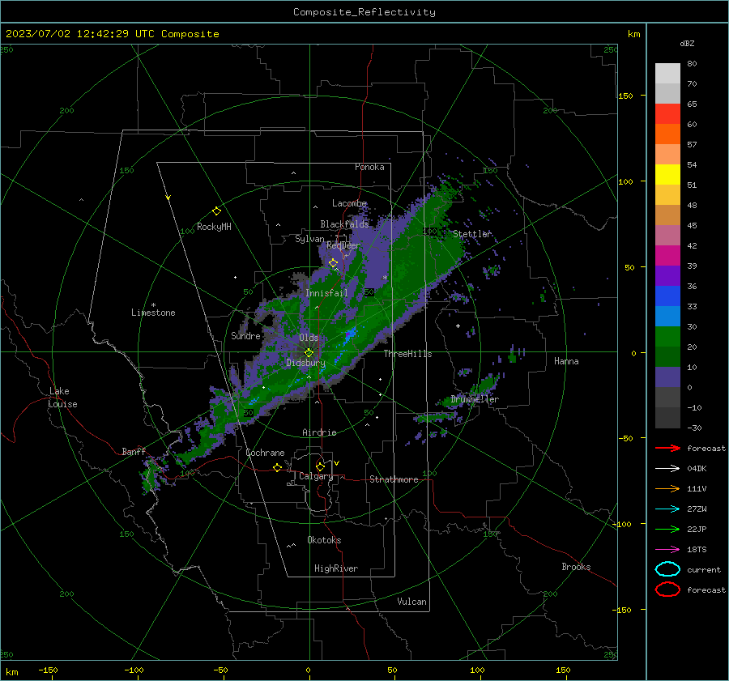This screenshot has height=681, width=729.
Task: Click the green 22JP arrow legend icon
Action: pyautogui.click(x=667, y=529)
